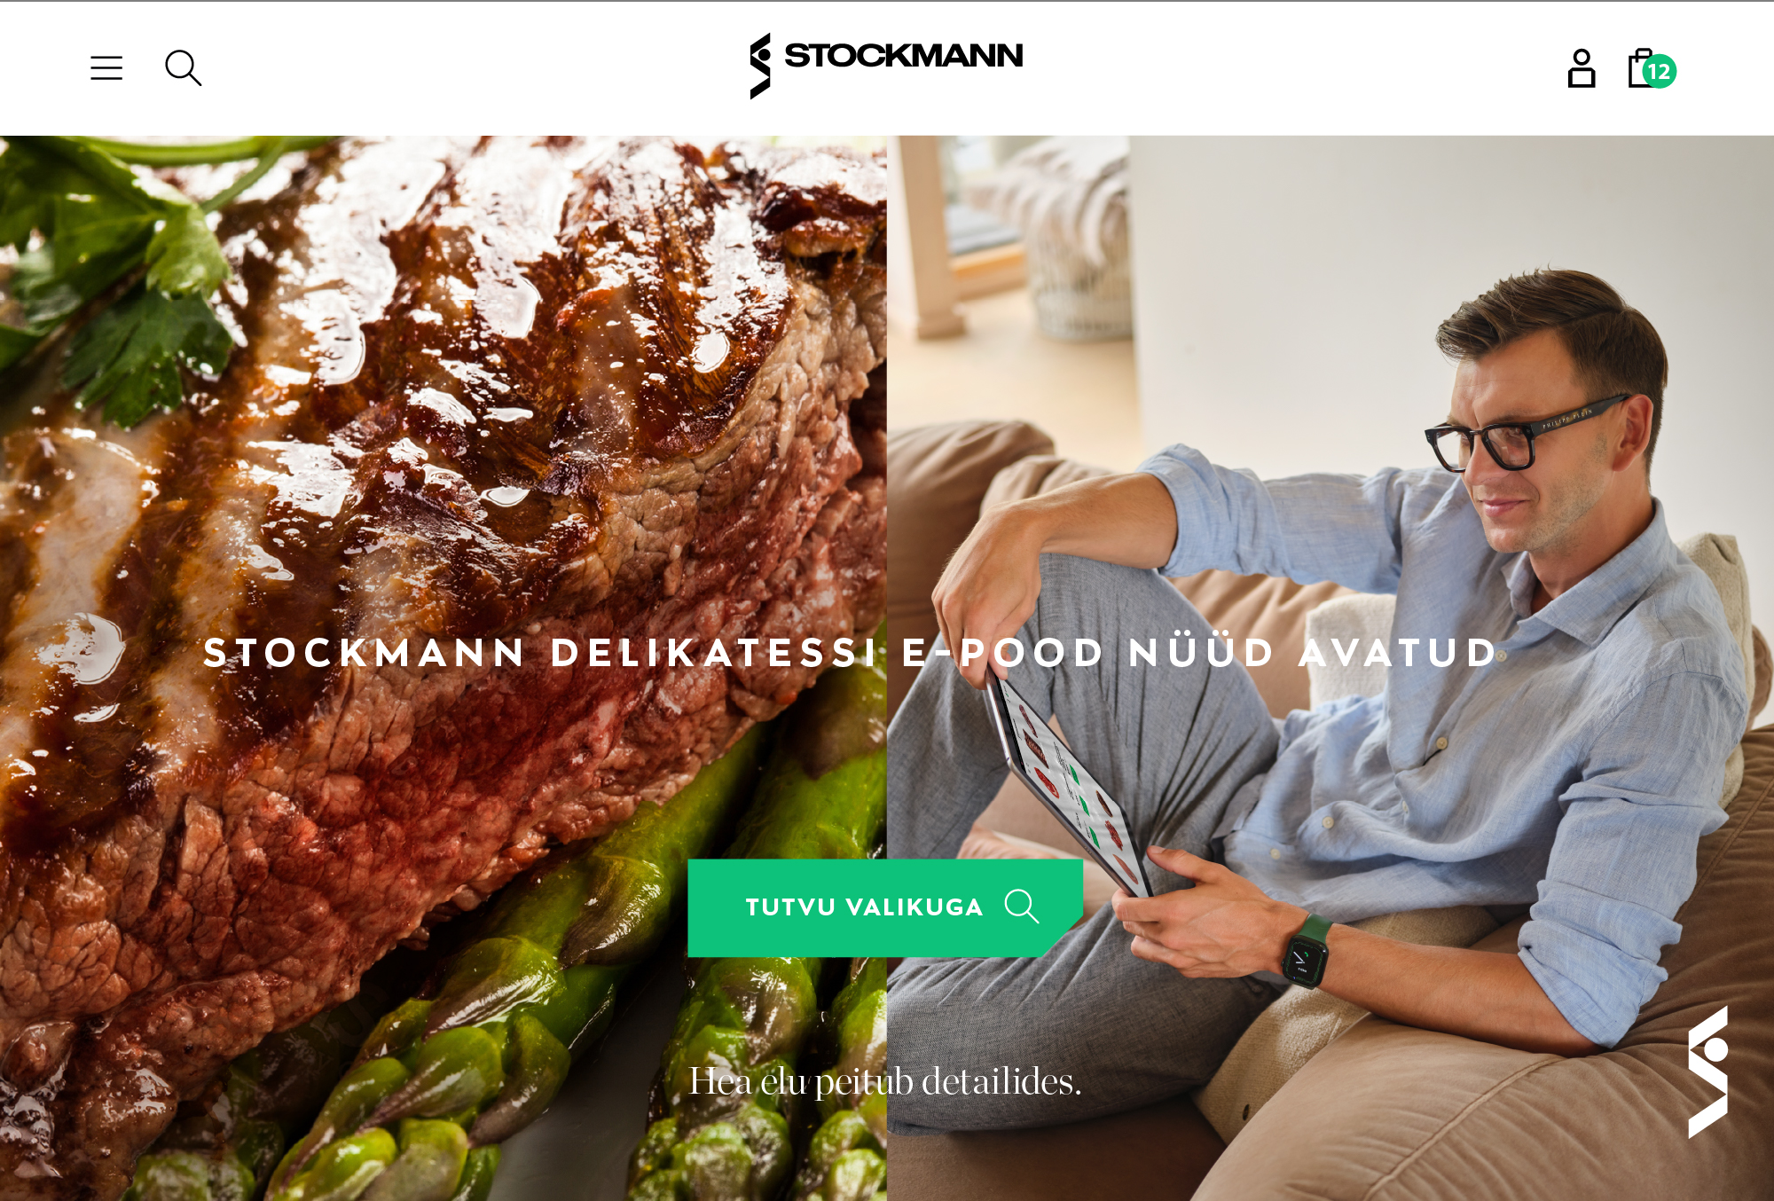Click the green smartwatch on the man's wrist

[x=1306, y=955]
